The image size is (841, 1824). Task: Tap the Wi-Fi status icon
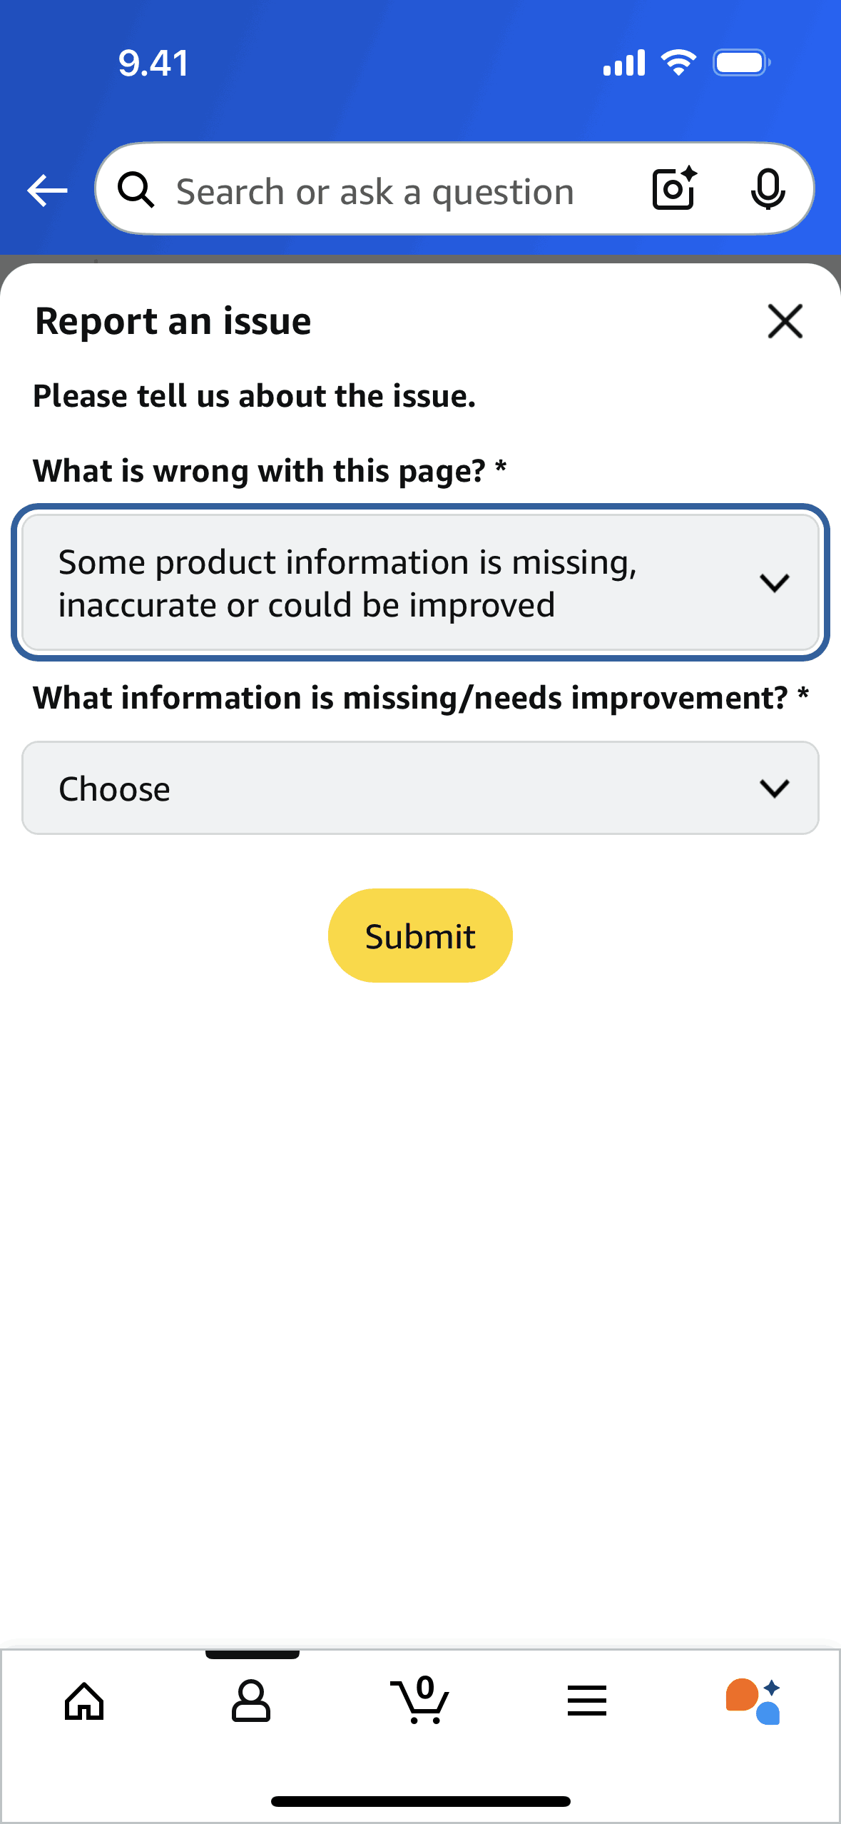point(678,63)
